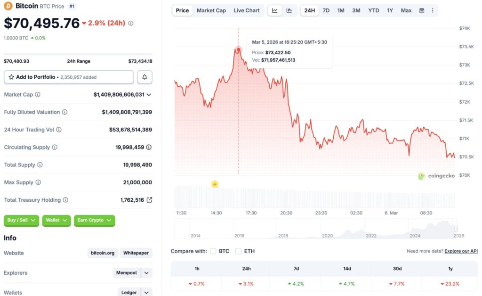482x296 pixels.
Task: Enable the BTC compare checkbox
Action: pos(213,251)
